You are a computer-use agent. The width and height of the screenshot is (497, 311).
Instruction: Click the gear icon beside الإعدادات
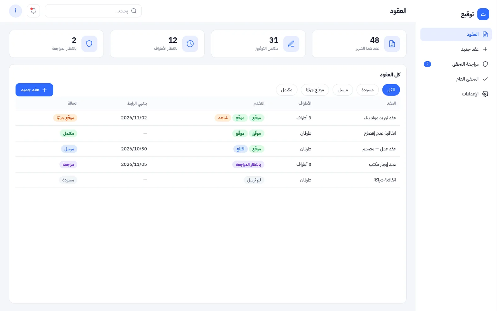click(x=485, y=94)
